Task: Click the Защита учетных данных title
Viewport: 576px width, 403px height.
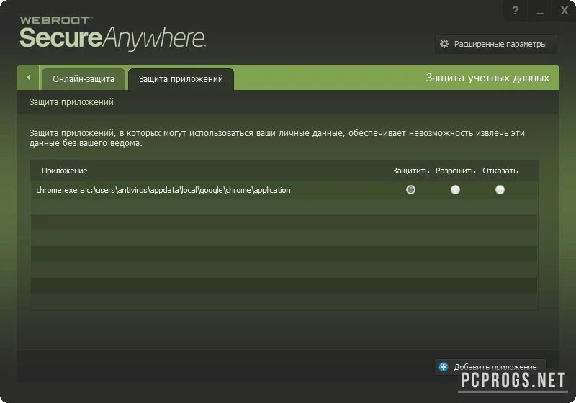Action: click(x=487, y=78)
